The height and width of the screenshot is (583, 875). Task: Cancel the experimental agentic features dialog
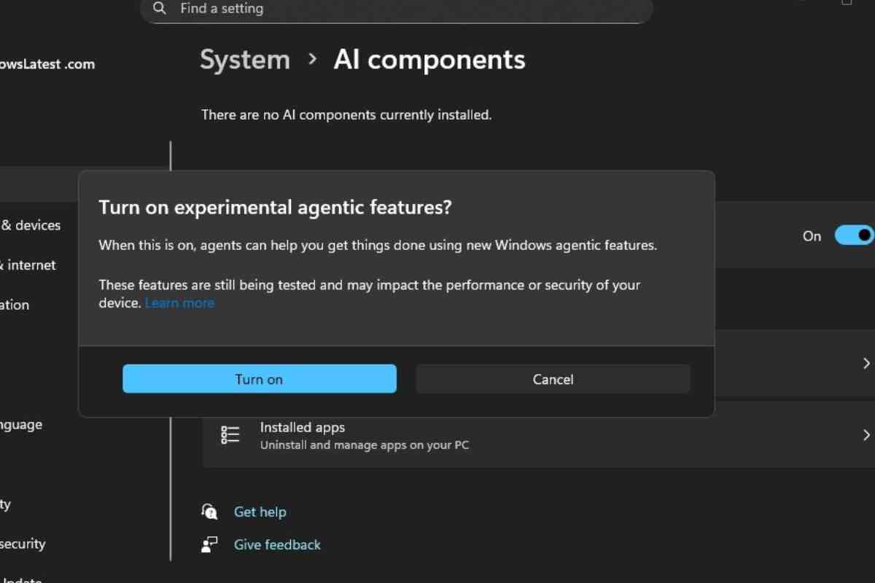[x=553, y=379]
